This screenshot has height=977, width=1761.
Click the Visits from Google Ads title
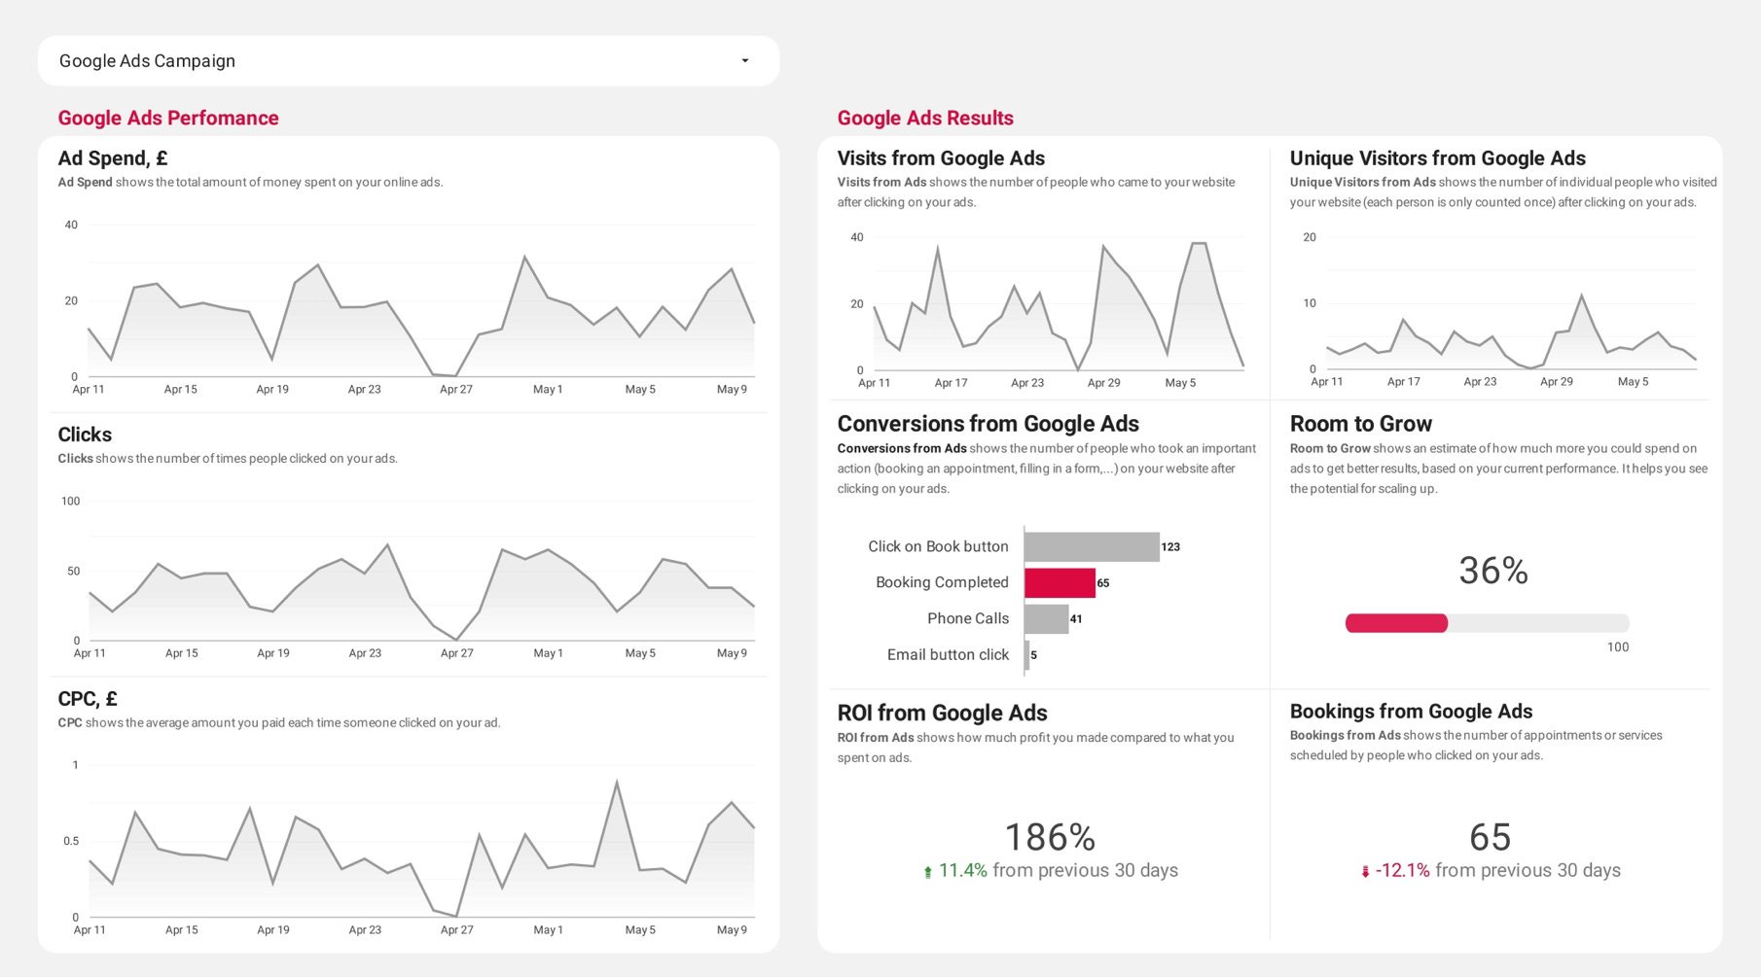click(x=941, y=158)
